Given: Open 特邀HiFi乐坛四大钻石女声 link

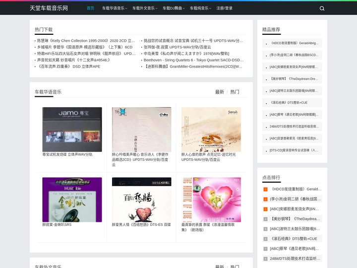Looking at the screenshot, I should (x=86, y=53).
